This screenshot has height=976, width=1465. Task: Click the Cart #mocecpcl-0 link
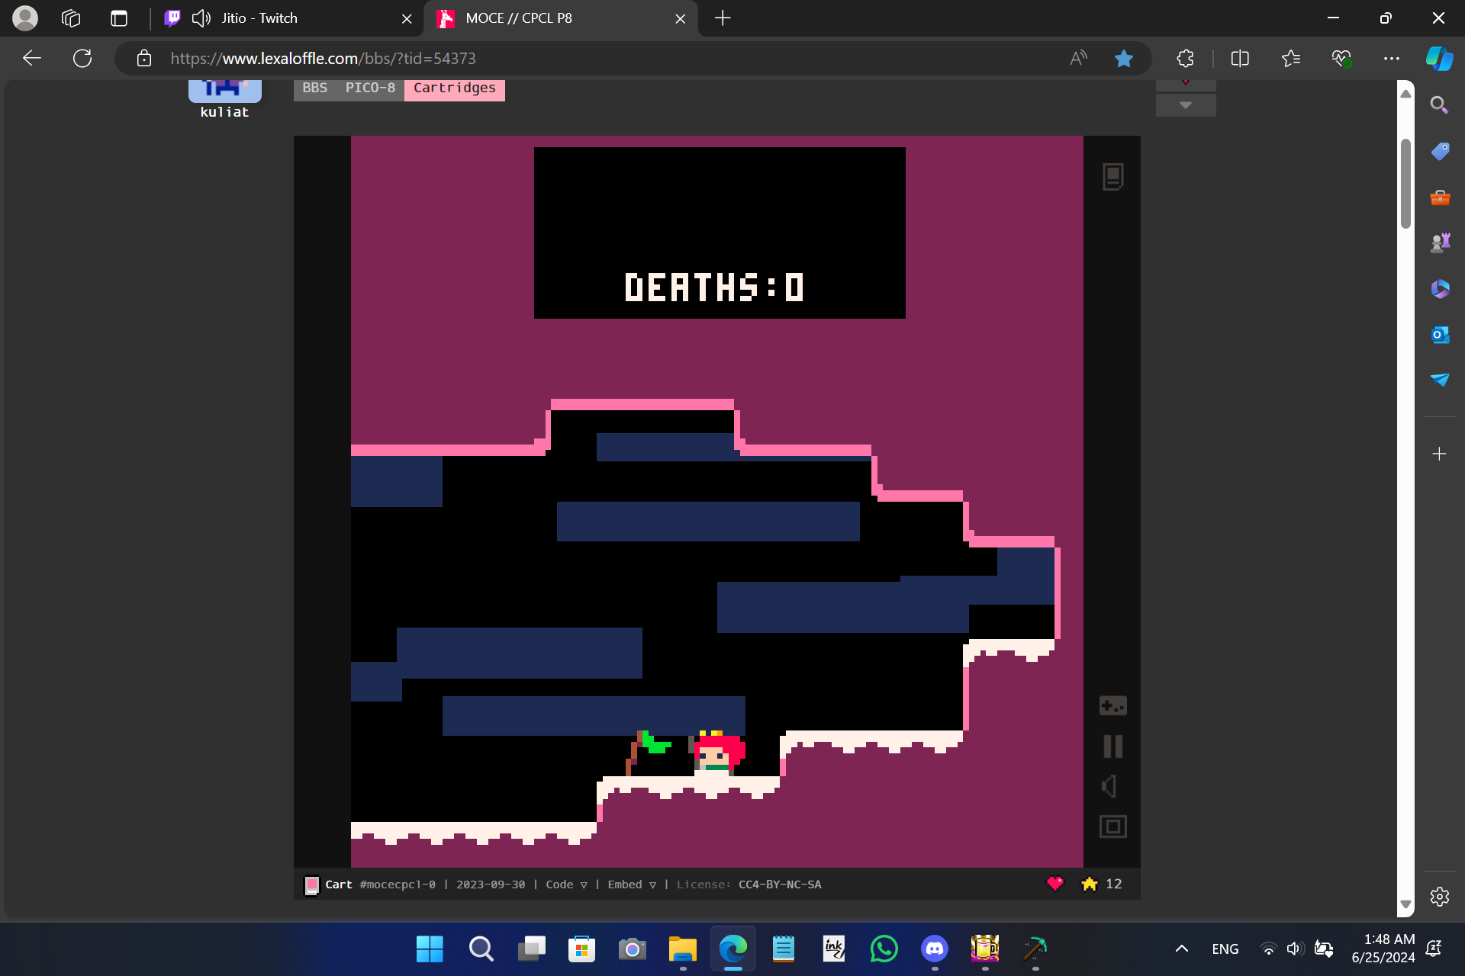click(x=380, y=884)
